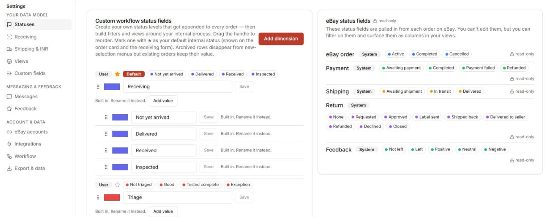Click Payment failed status chip
The height and width of the screenshot is (217, 552).
[479, 68]
